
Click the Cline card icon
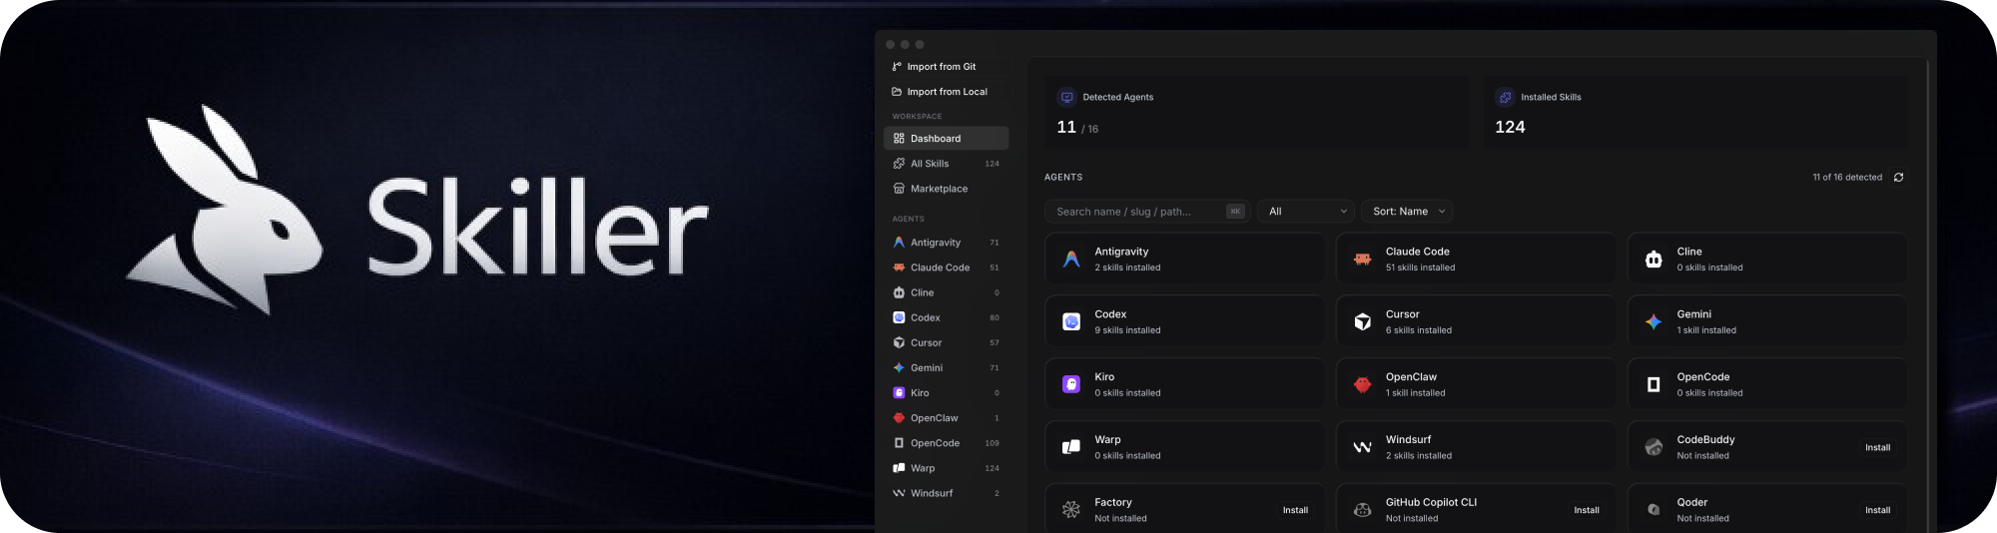(x=1654, y=260)
